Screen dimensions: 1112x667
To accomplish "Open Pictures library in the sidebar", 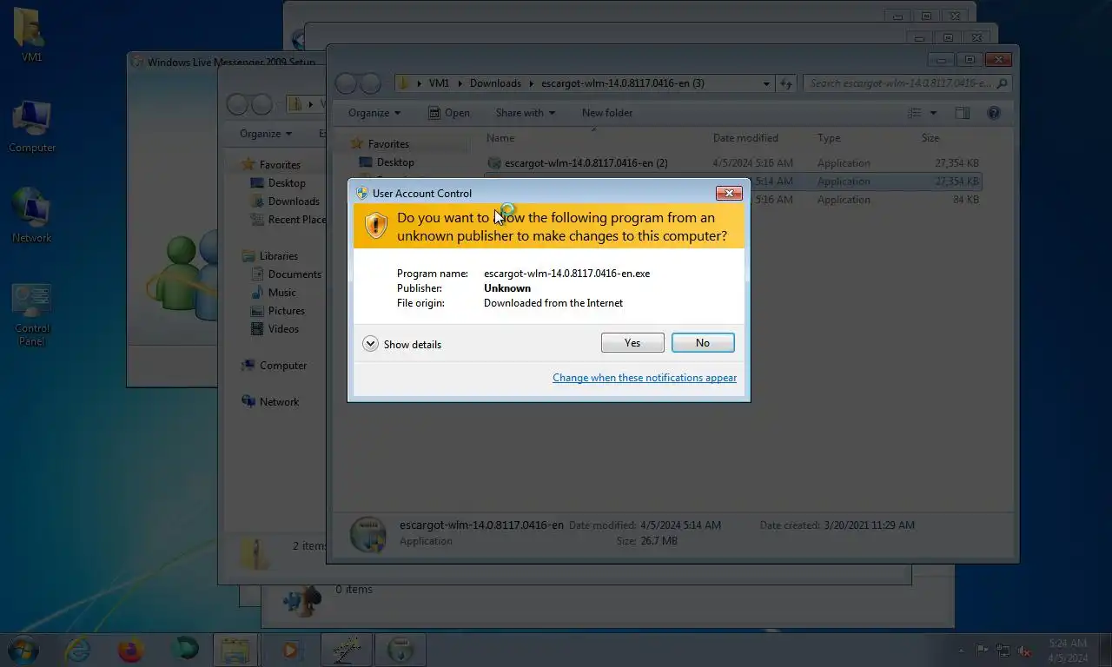I will click(x=286, y=311).
